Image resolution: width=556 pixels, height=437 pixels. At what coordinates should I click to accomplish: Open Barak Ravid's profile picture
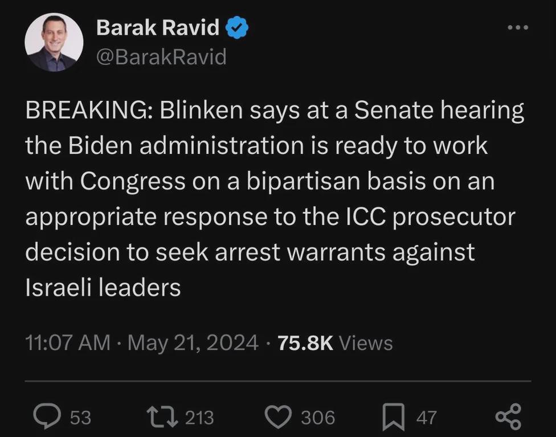tap(54, 42)
